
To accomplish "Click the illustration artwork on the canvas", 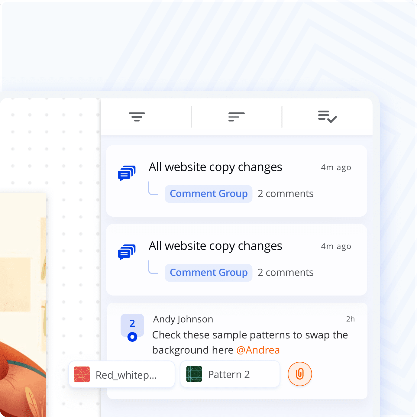I will [23, 305].
